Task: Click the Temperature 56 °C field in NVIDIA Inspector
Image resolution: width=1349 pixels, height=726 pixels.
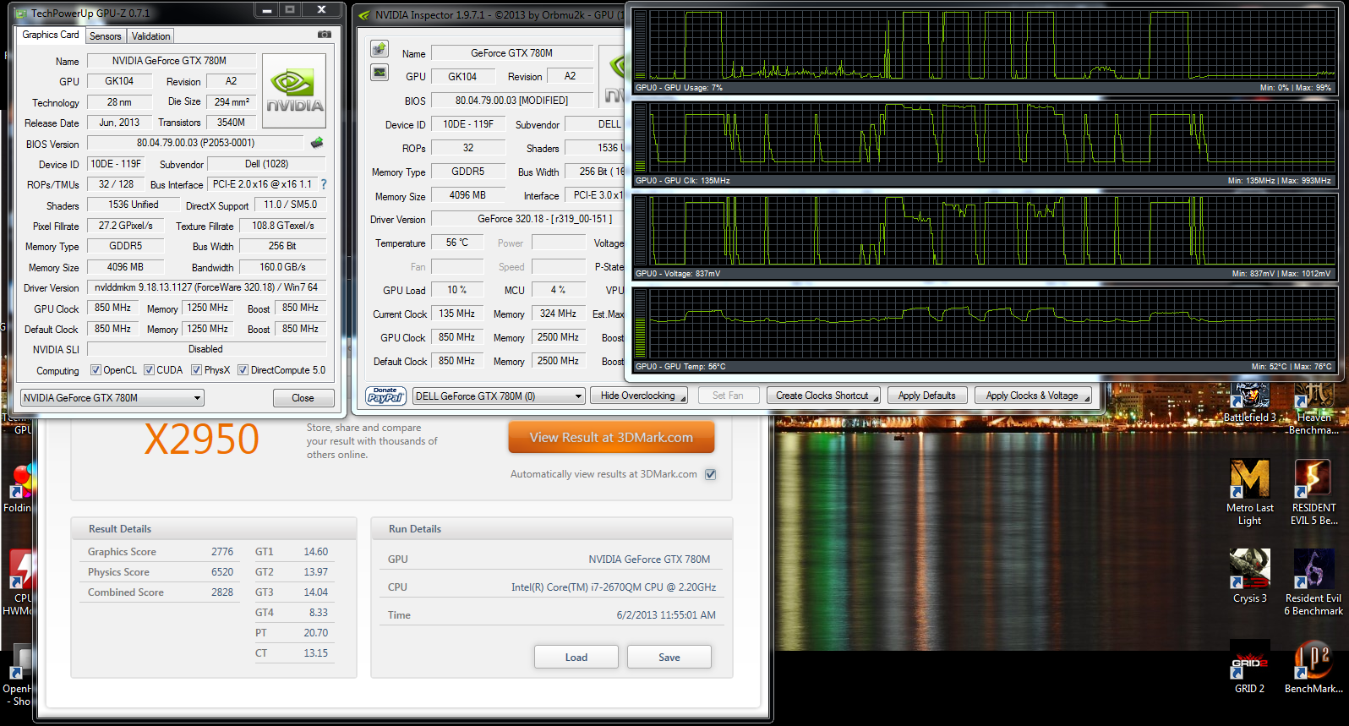Action: (457, 243)
